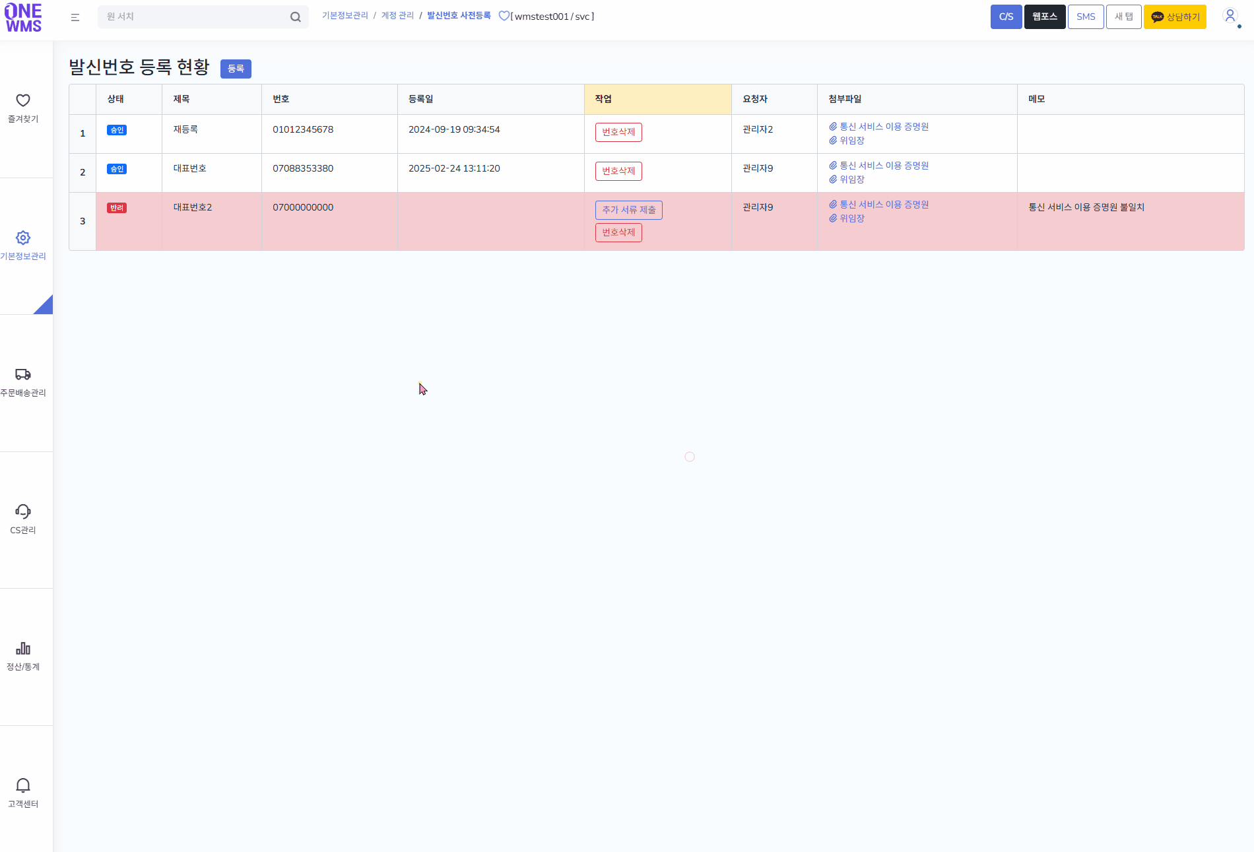Screen dimensions: 1254x852
Task: Click the 작업 column header
Action: pyautogui.click(x=657, y=99)
